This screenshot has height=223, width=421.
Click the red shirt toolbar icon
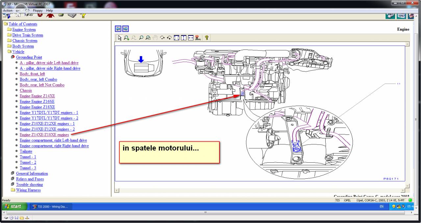[50, 15]
